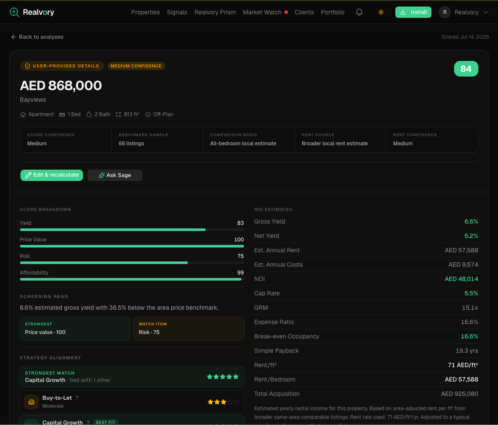Click the Strongest Price value card

click(x=75, y=328)
